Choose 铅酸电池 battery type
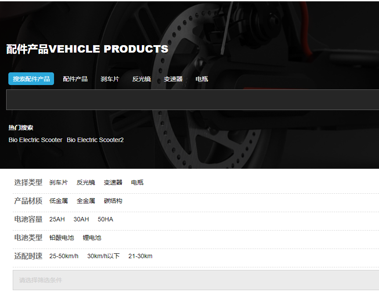This screenshot has height=295, width=379. pyautogui.click(x=61, y=238)
